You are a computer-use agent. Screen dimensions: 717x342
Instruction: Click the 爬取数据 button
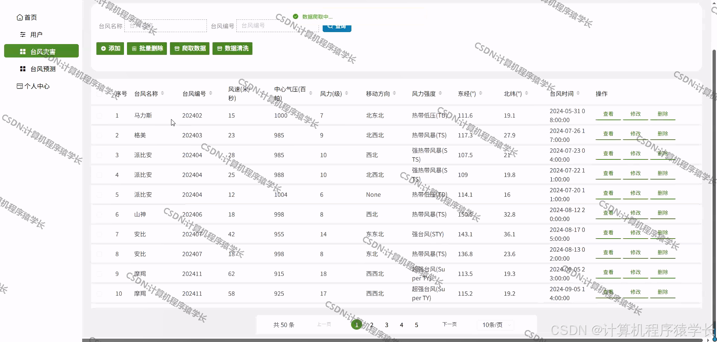(x=190, y=49)
